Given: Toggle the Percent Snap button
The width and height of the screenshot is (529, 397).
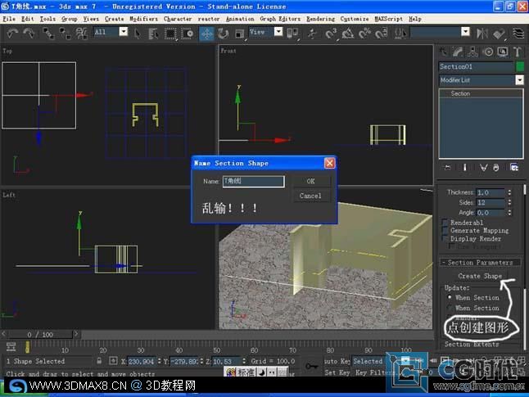Looking at the screenshot, I should pyautogui.click(x=364, y=33).
